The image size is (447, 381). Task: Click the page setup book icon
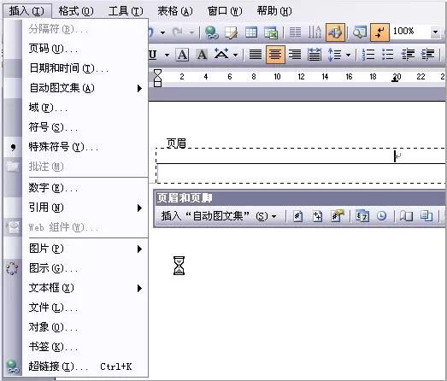pos(406,216)
